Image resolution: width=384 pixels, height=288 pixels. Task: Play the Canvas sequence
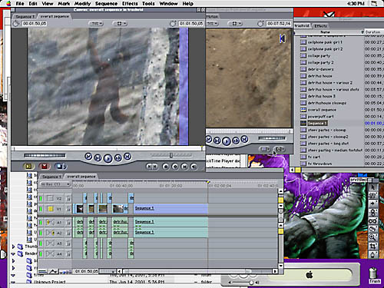[108, 158]
